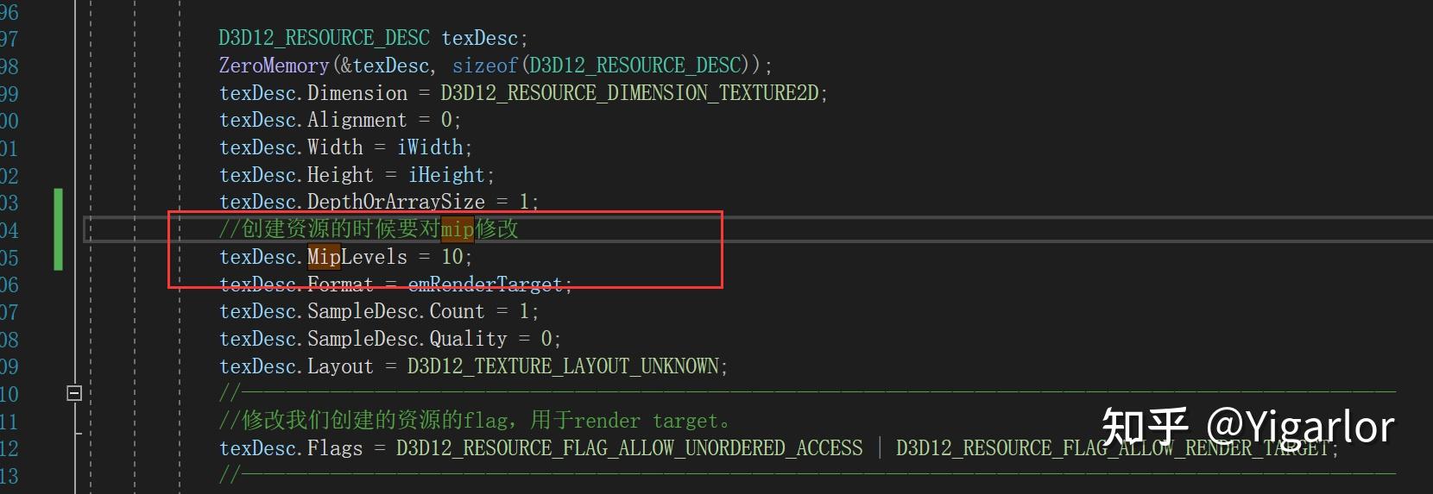
Task: Collapse the code block with the minus box
Action: [74, 393]
